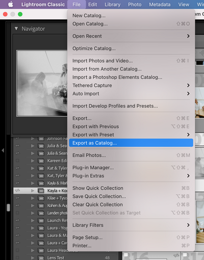Click the left panel scrollbar handle
The width and height of the screenshot is (204, 260).
pyautogui.click(x=8, y=207)
